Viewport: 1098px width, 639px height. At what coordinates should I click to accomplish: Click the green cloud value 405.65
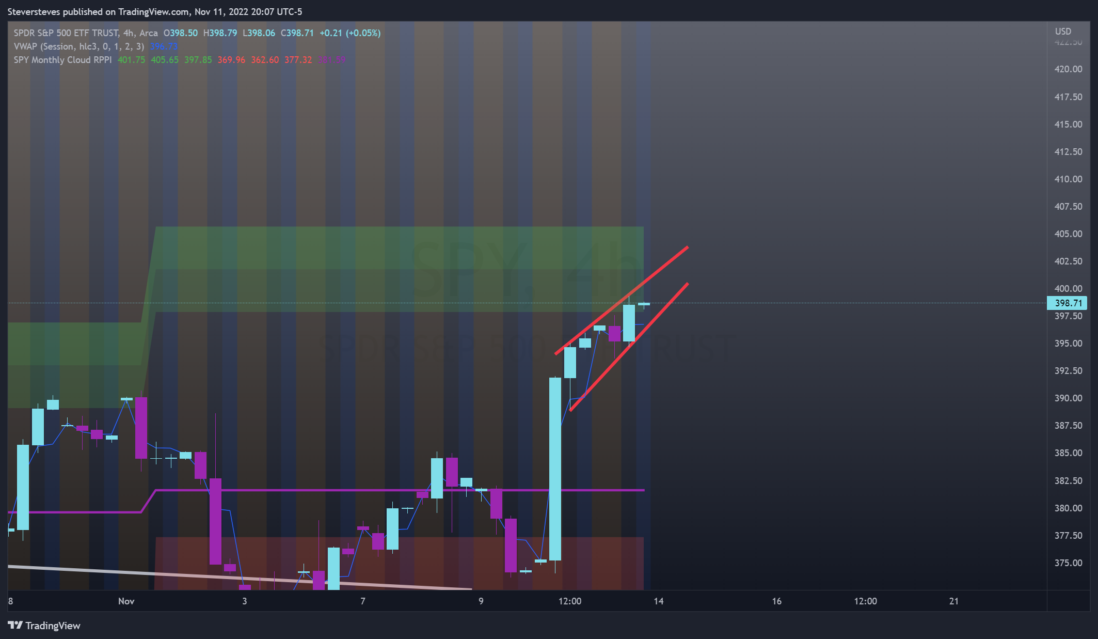(165, 60)
